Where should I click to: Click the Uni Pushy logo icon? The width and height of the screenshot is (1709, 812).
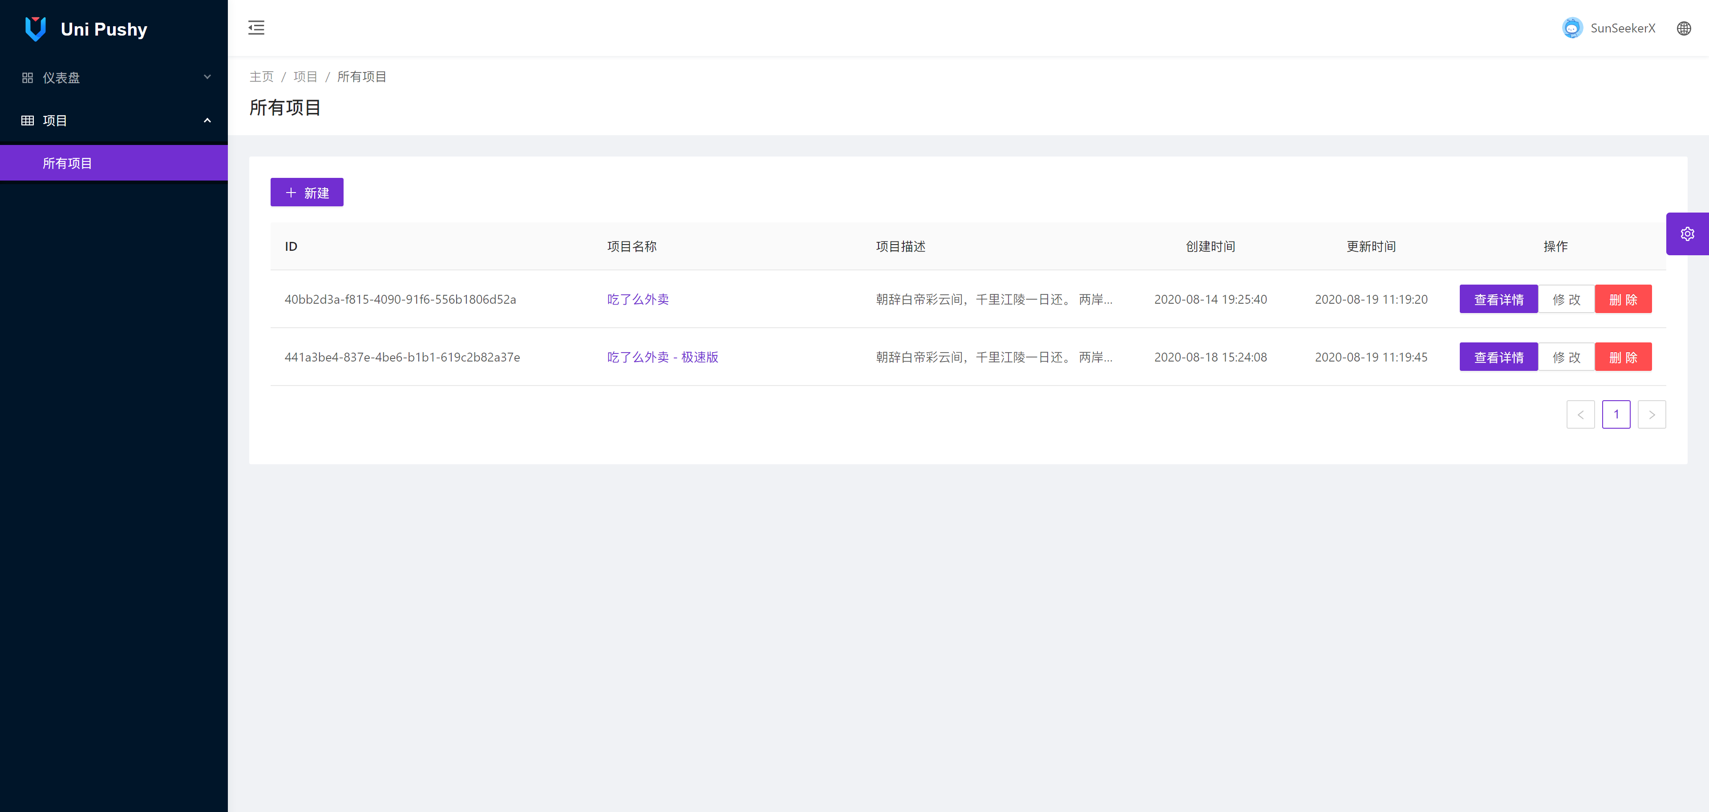(x=35, y=28)
